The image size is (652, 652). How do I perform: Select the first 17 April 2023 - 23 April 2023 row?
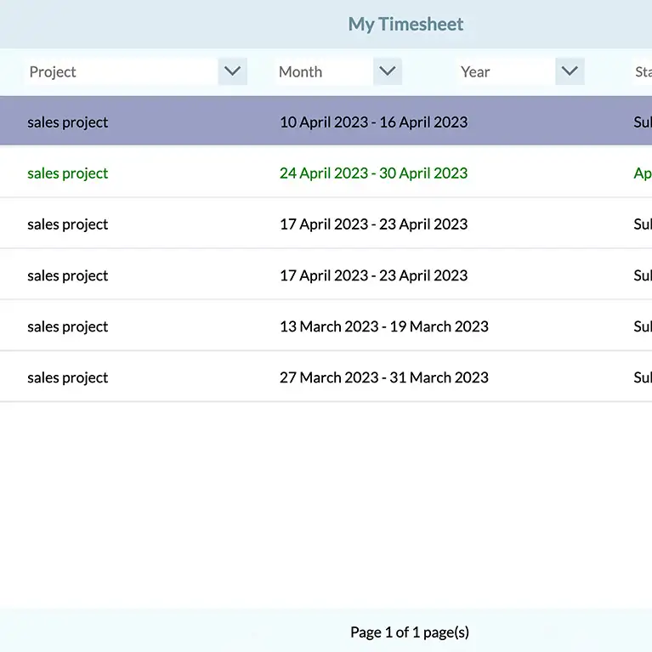(x=373, y=224)
